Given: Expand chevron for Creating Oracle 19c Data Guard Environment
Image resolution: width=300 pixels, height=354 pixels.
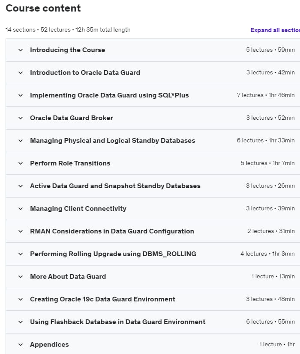Looking at the screenshot, I should pos(21,299).
